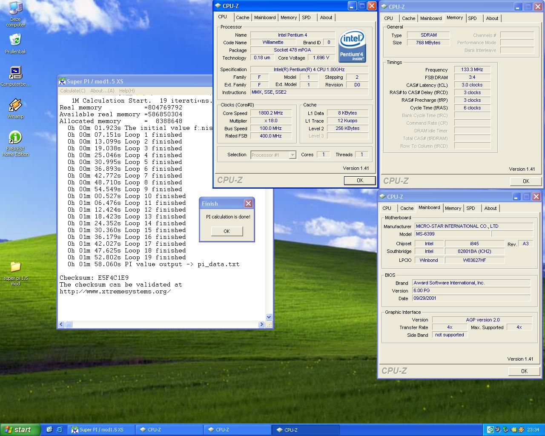Switch to Cache tab in the Processor CPU-Z window
The height and width of the screenshot is (436, 545).
(242, 17)
